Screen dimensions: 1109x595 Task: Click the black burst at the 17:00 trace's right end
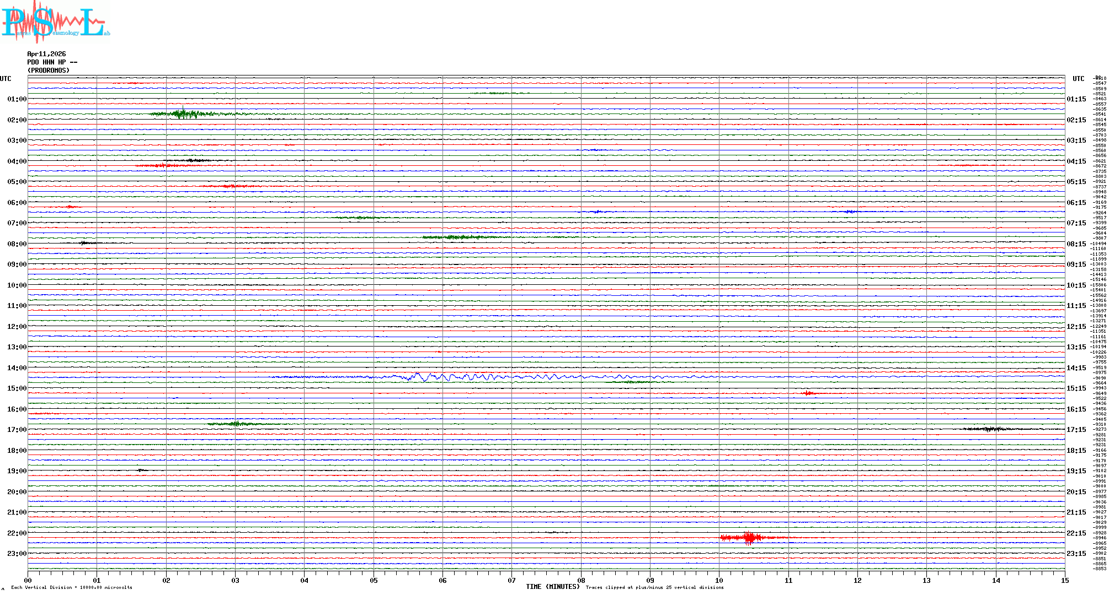(993, 429)
